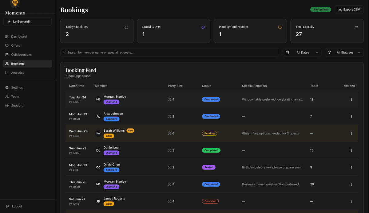Click the people icon in Total Capacity card
The width and height of the screenshot is (369, 213).
356,27
